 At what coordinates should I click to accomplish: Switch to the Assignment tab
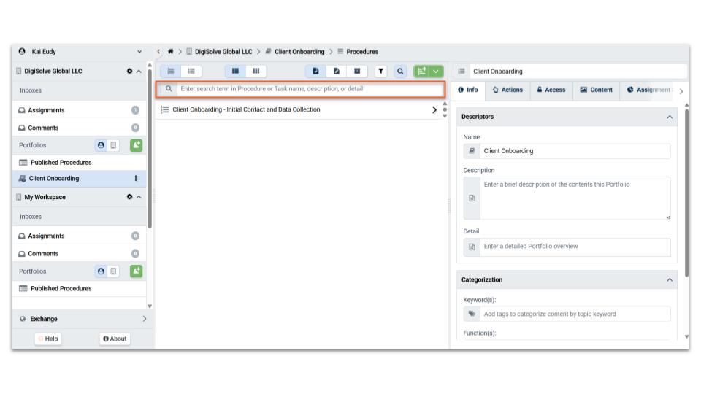(648, 90)
